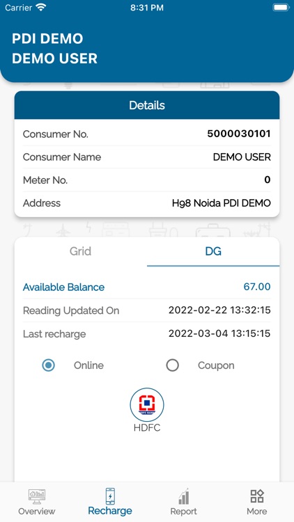Select the HDFC bank logo

tap(147, 404)
